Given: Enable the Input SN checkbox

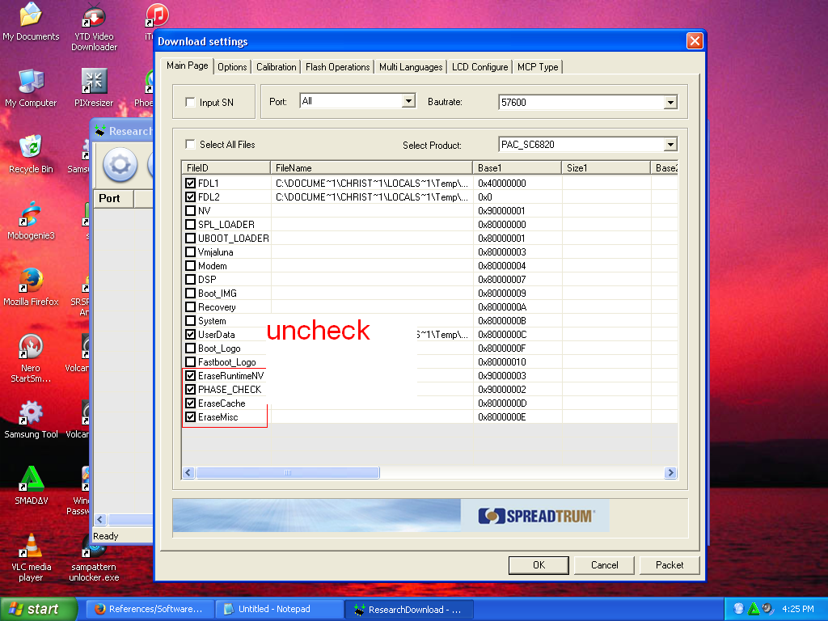Looking at the screenshot, I should coord(191,103).
